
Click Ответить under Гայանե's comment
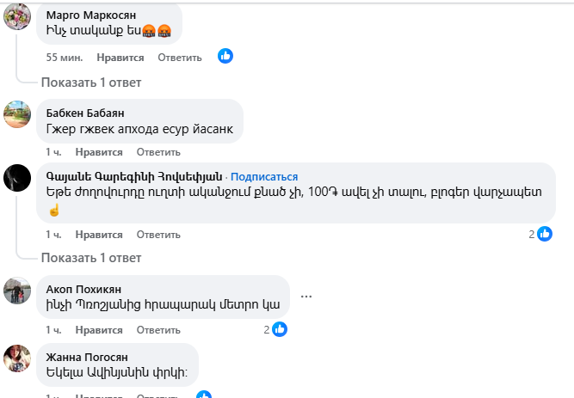click(157, 234)
